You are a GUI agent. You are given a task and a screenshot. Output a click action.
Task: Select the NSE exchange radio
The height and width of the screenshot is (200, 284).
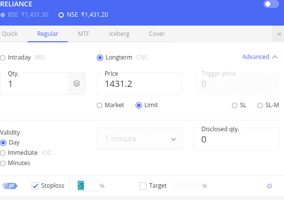coord(61,15)
